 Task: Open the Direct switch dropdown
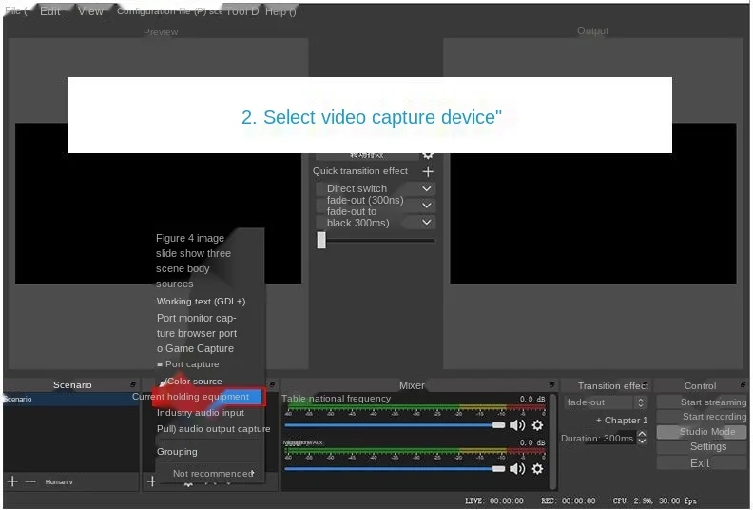[376, 189]
